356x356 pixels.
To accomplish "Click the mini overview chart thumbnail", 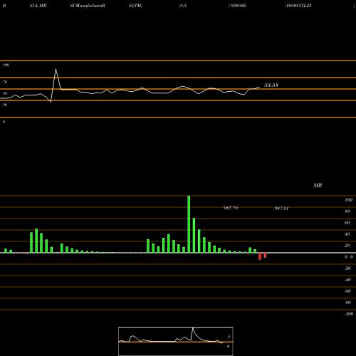I will click(176, 341).
